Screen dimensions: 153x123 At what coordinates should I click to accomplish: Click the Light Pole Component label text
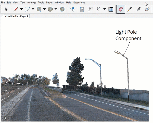[128, 35]
